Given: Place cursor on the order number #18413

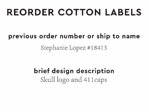Looking at the screenshot, I should pos(97,48).
